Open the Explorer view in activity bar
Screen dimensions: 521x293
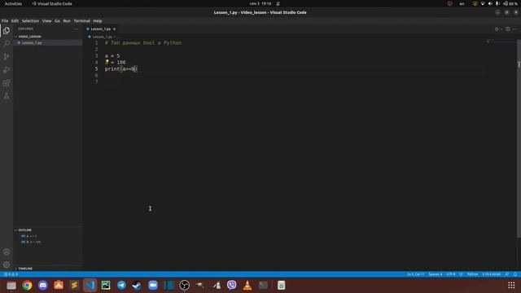(x=7, y=31)
